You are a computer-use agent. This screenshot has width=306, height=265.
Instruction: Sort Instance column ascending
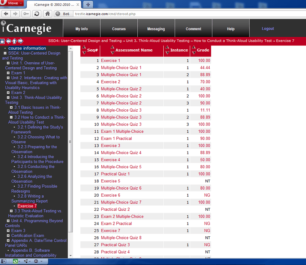click(167, 47)
